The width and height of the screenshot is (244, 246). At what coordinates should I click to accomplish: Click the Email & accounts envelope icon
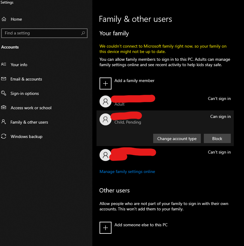click(4, 79)
